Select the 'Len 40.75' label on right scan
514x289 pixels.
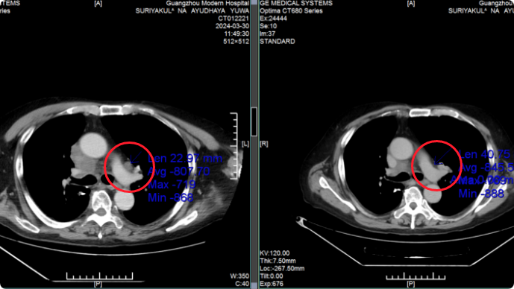pyautogui.click(x=484, y=154)
